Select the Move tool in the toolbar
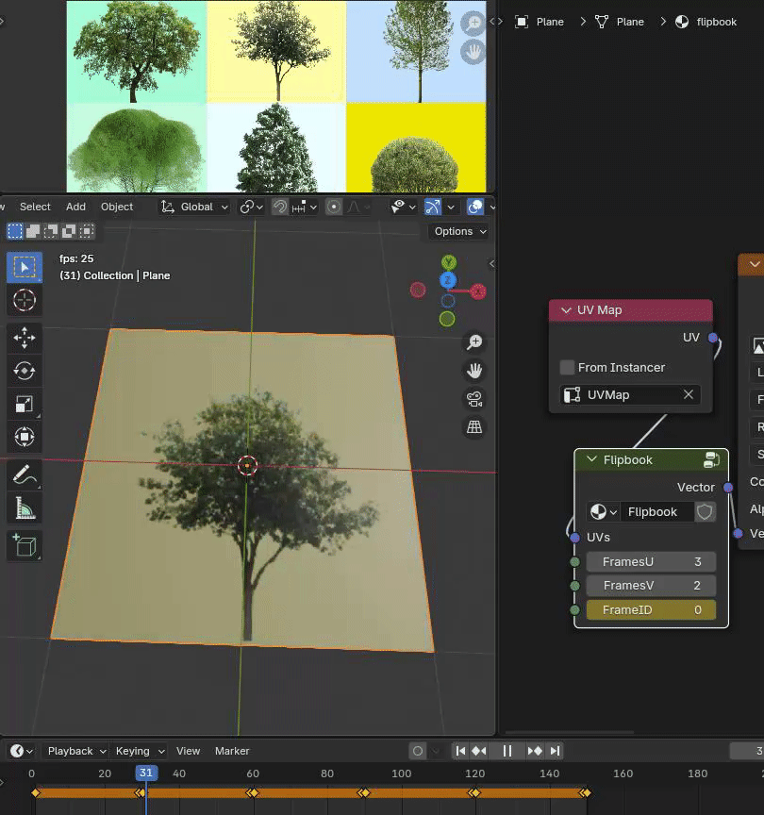This screenshot has width=764, height=815. coord(25,337)
